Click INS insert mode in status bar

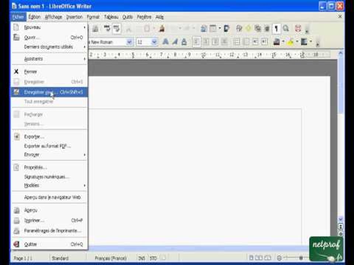pyautogui.click(x=142, y=258)
